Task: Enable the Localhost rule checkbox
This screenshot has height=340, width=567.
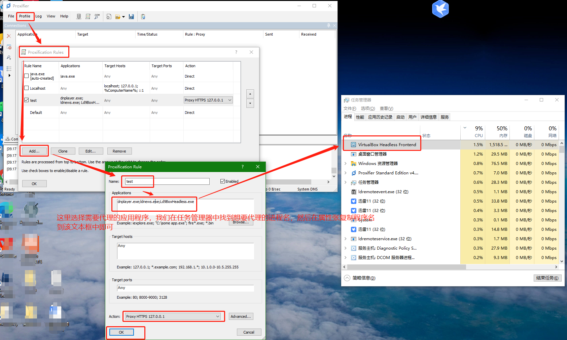Action: click(x=27, y=88)
